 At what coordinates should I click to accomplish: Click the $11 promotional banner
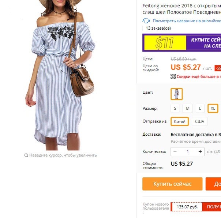point(182,43)
